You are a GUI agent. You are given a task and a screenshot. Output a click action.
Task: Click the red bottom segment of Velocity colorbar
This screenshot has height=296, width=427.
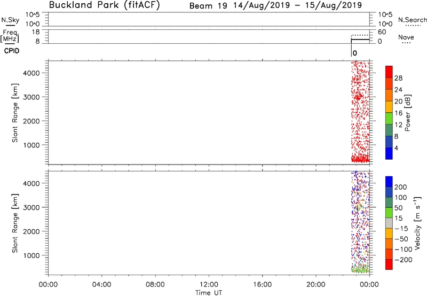coord(389,264)
